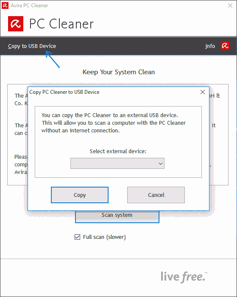237x297 pixels.
Task: Toggle the Full scan (slower) checkbox
Action: coord(77,237)
